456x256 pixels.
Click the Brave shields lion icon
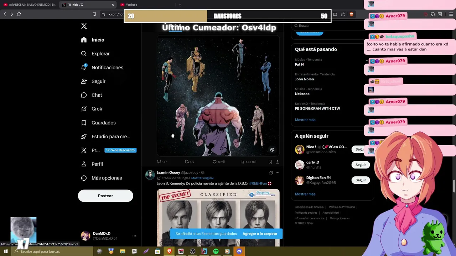(351, 14)
